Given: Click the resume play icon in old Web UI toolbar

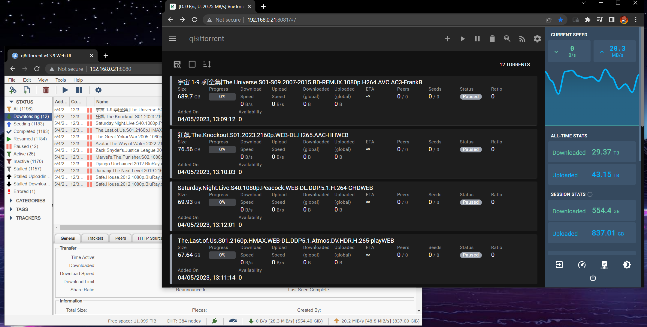Looking at the screenshot, I should click(65, 90).
